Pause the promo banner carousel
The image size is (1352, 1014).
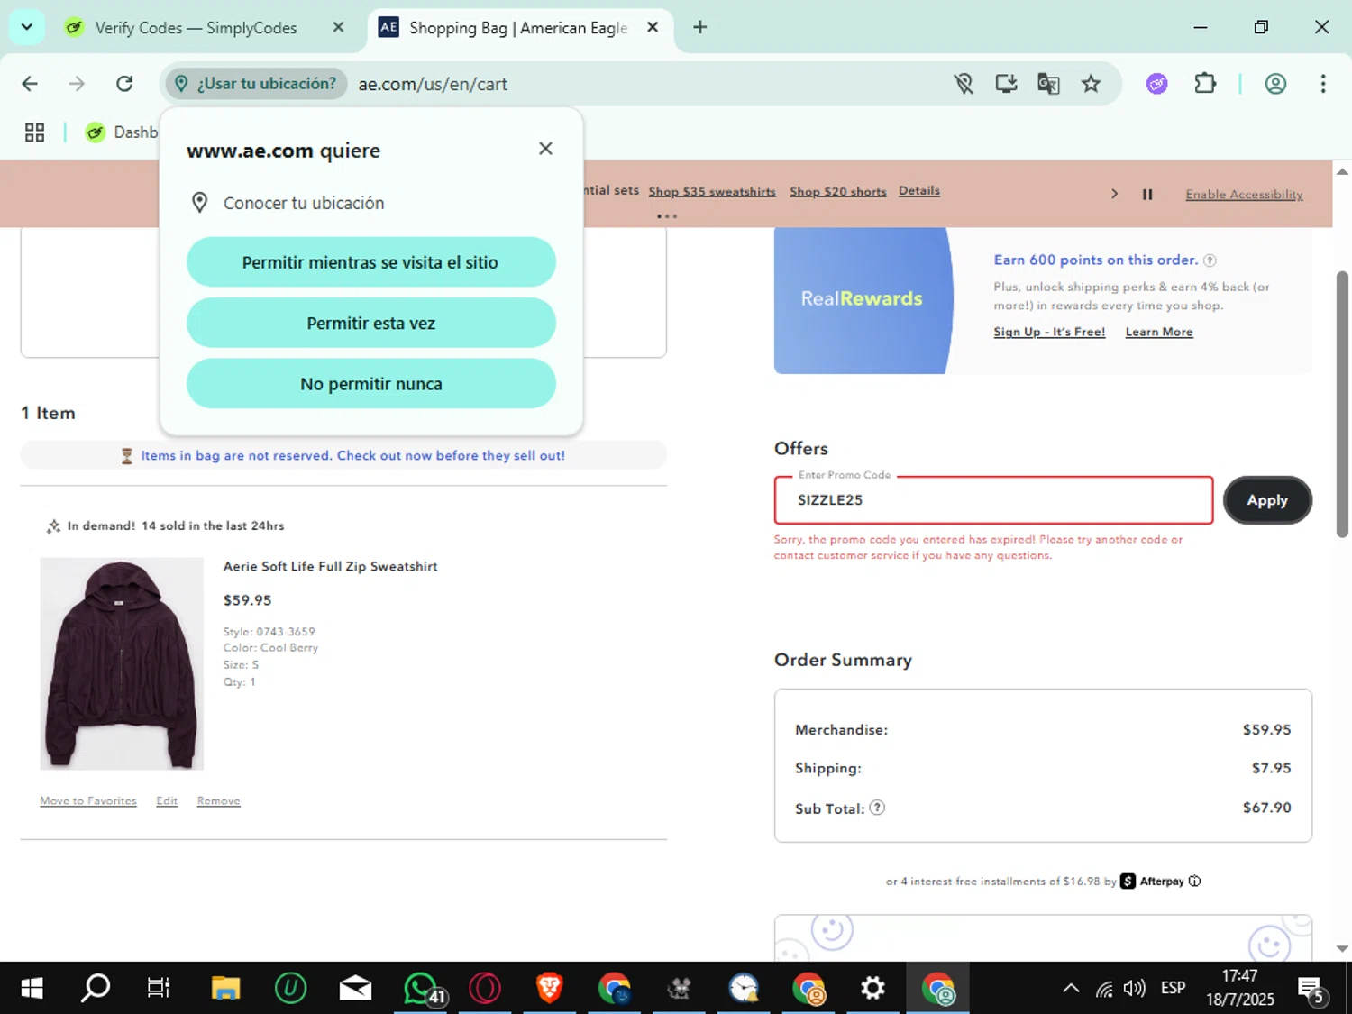click(1147, 194)
